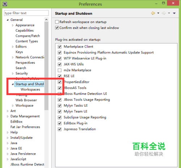The width and height of the screenshot is (181, 168).
Task: Select Capabilities preference page
Action: point(25,31)
